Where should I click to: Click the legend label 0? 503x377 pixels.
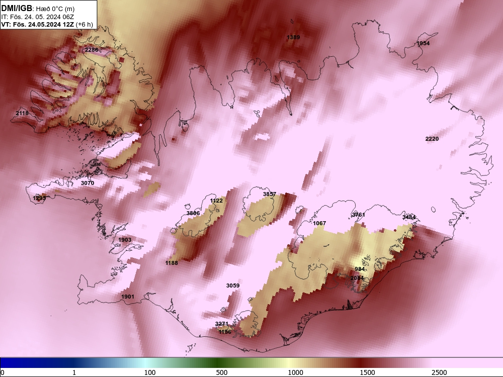pyautogui.click(x=3, y=372)
